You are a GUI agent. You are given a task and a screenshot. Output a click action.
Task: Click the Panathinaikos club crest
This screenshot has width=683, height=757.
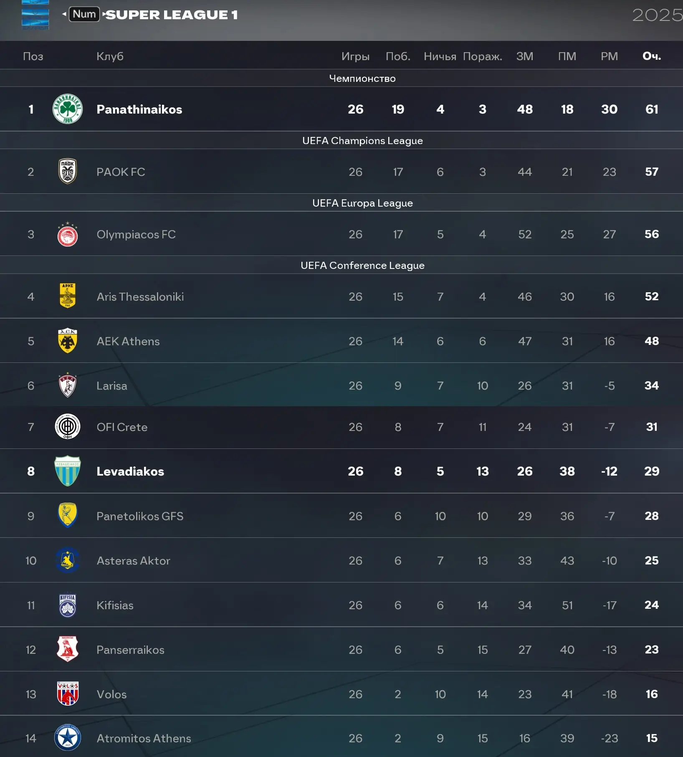click(x=68, y=109)
